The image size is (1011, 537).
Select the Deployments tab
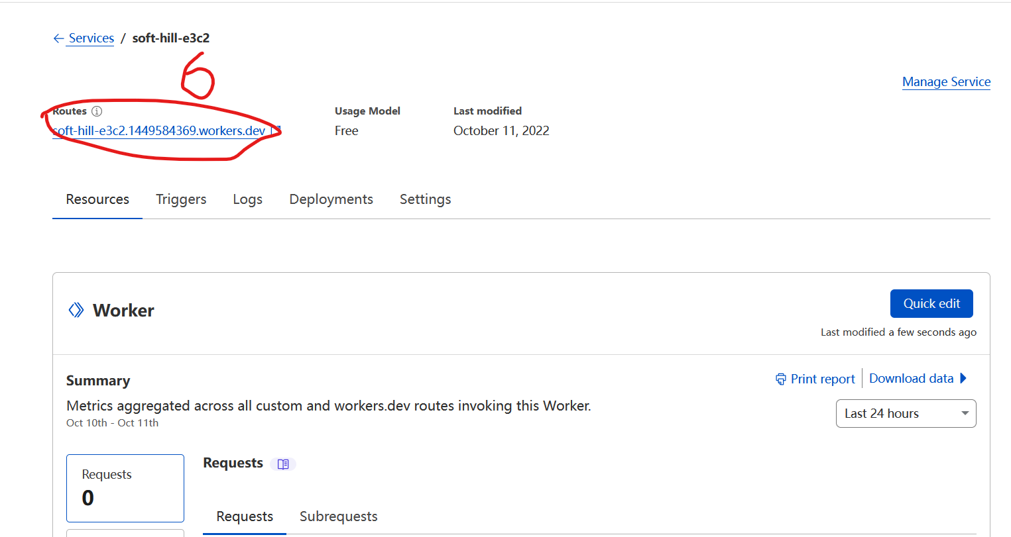click(x=331, y=199)
